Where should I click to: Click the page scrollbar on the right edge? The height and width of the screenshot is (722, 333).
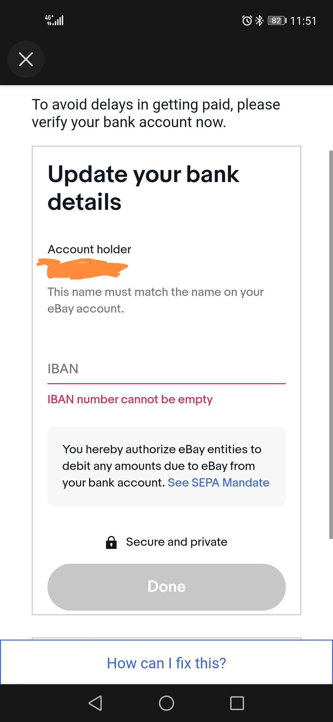click(331, 344)
